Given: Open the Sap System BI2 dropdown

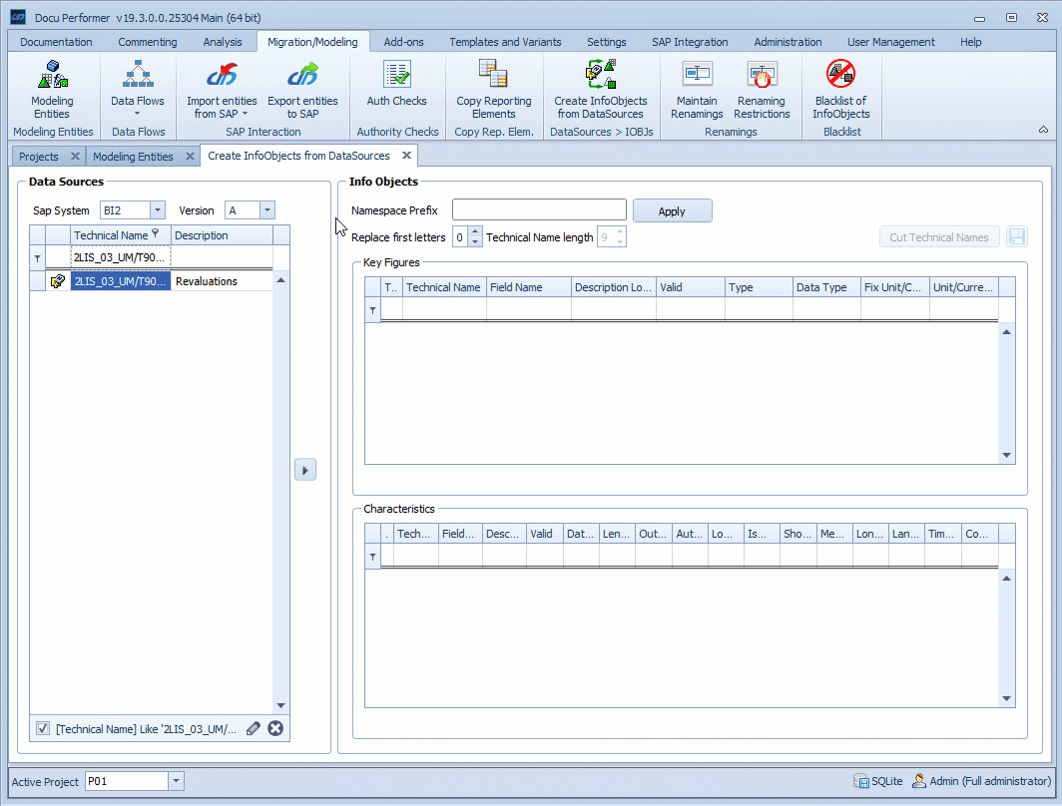Looking at the screenshot, I should [156, 210].
